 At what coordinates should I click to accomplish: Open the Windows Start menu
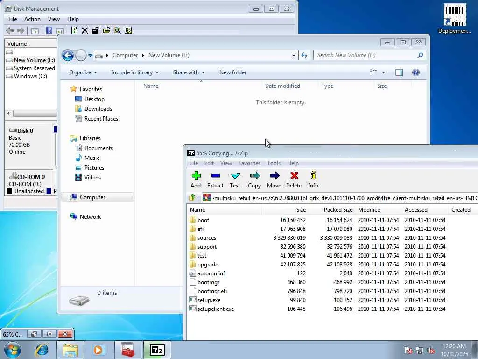[13, 350]
